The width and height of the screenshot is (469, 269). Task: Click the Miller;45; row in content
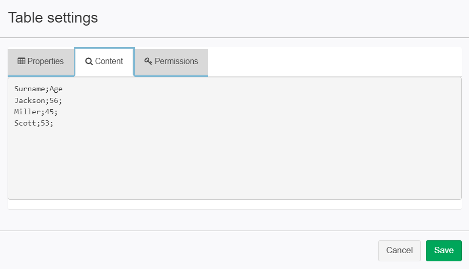36,112
